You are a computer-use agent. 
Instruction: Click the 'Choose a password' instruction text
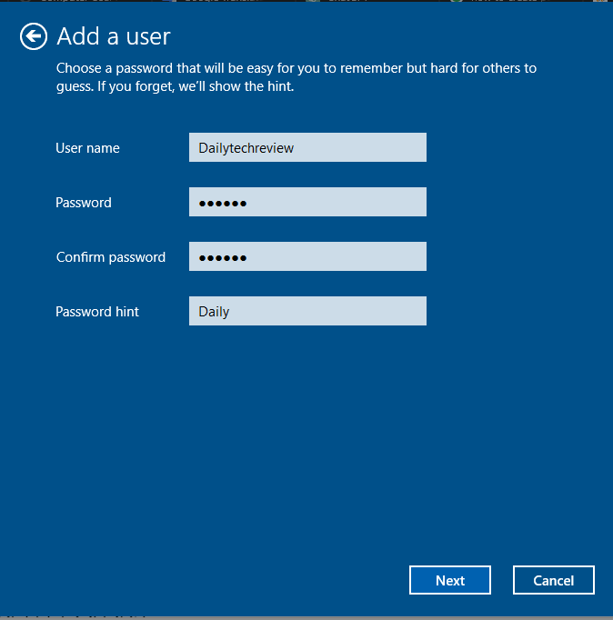click(x=296, y=77)
